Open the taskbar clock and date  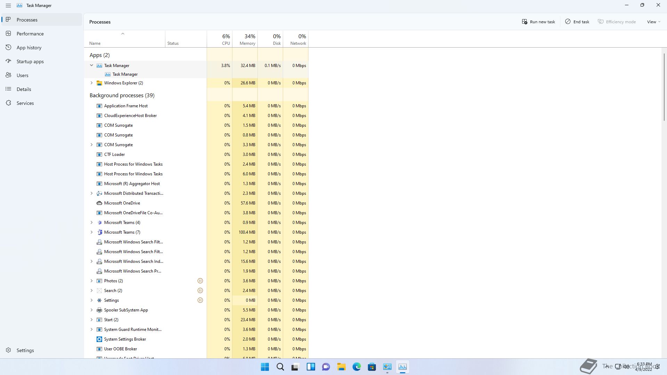(x=644, y=367)
